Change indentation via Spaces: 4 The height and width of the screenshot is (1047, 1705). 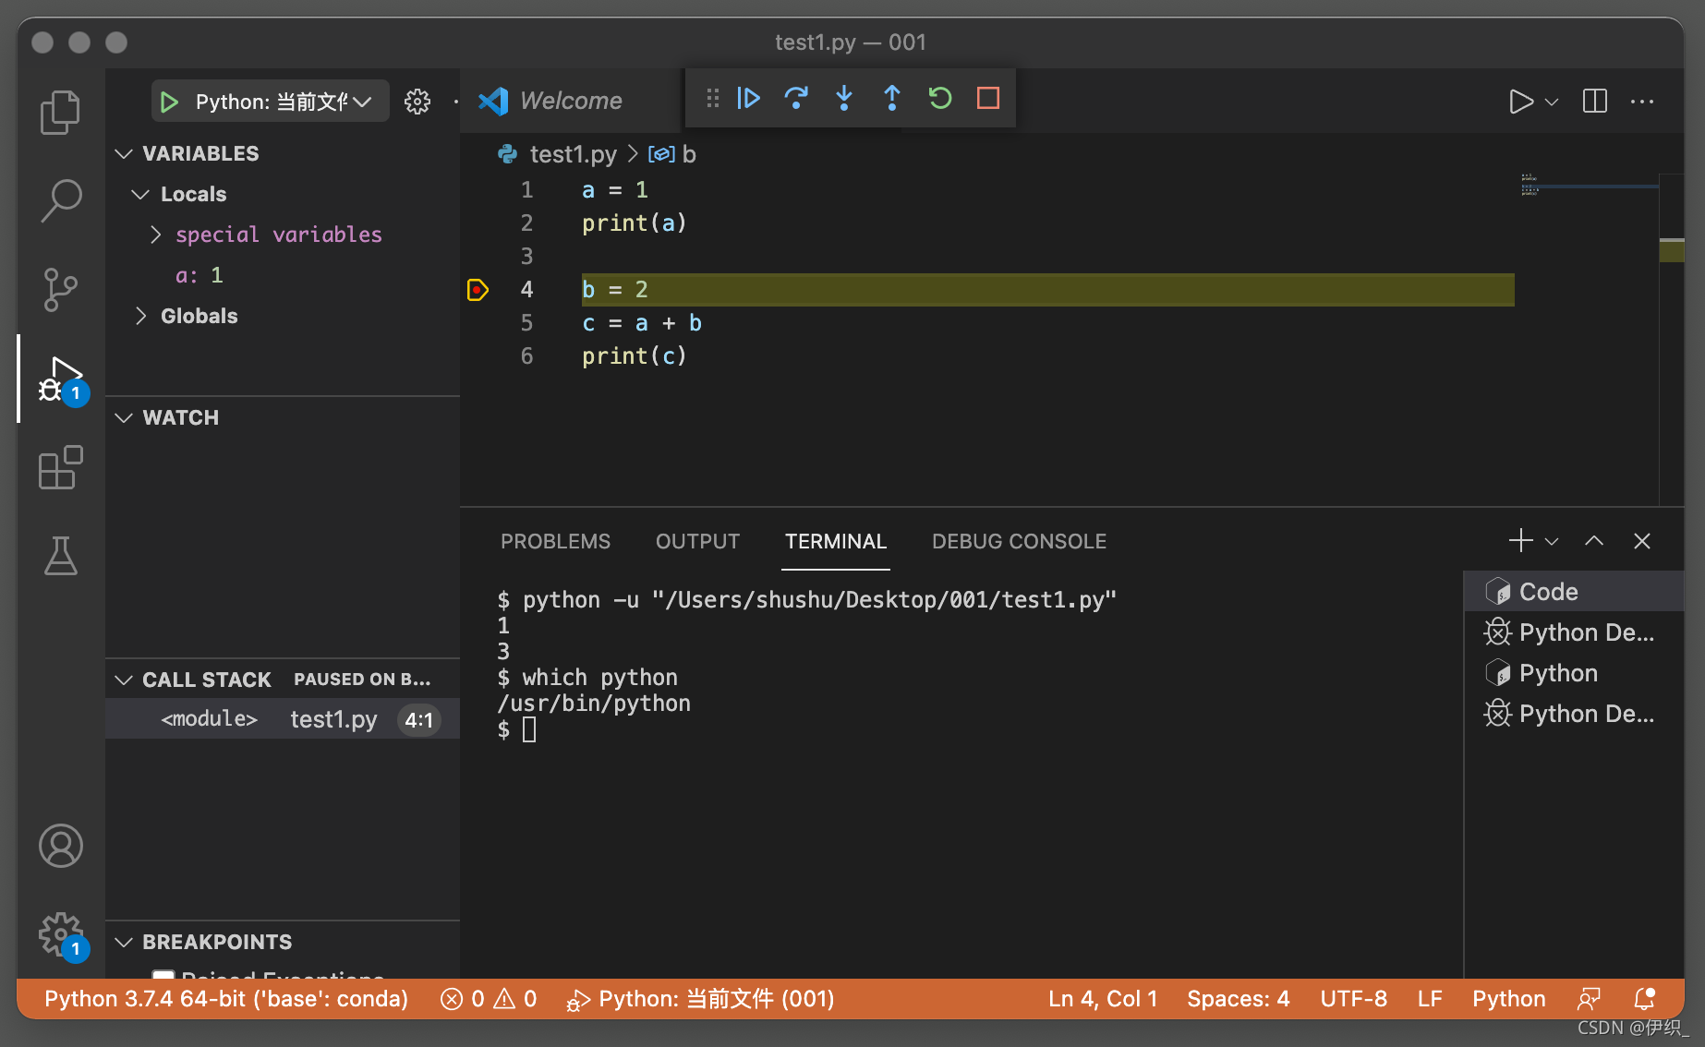pyautogui.click(x=1238, y=999)
